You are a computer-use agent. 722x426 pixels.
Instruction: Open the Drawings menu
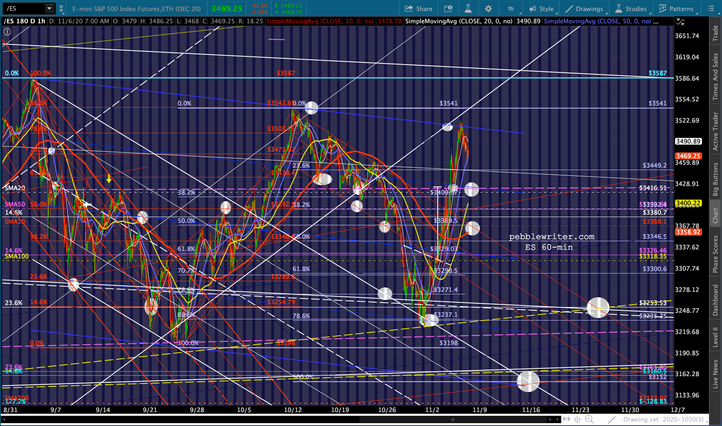tap(584, 9)
